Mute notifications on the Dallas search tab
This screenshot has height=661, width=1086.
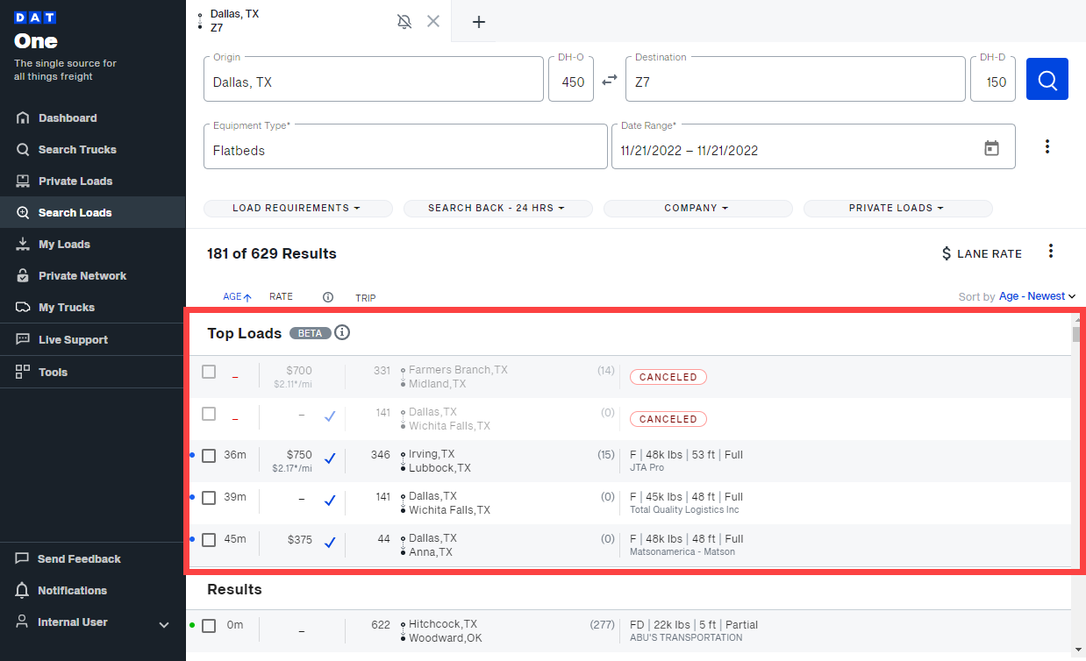click(404, 21)
